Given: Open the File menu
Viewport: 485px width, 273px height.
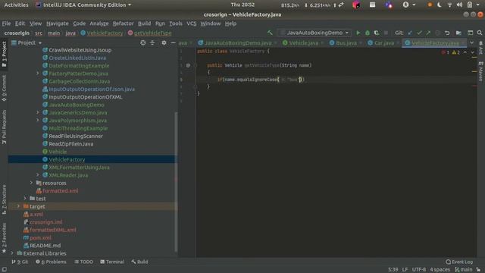Looking at the screenshot, I should pos(6,24).
